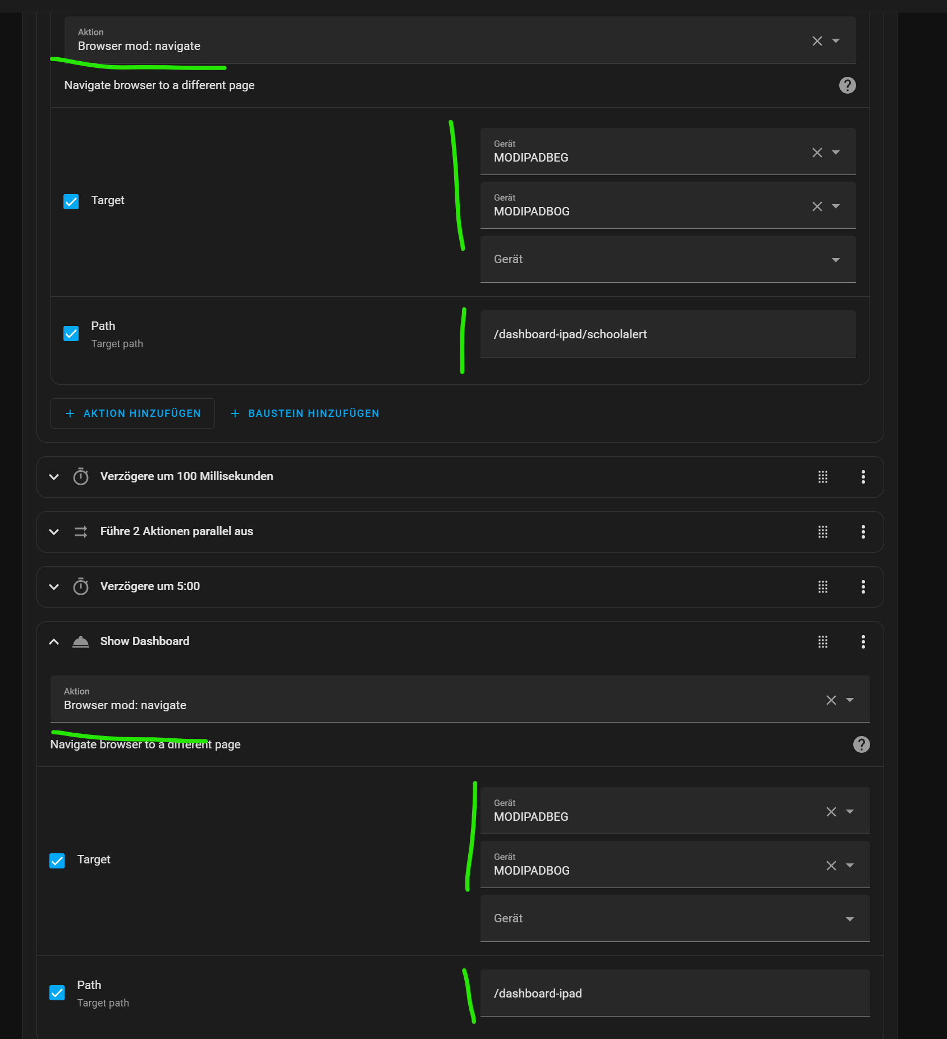Remove MODIPADBEG device from first target
947x1039 pixels.
[x=817, y=153]
